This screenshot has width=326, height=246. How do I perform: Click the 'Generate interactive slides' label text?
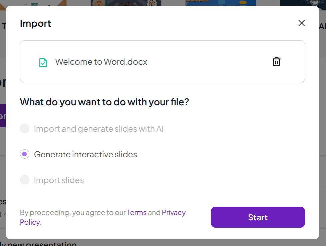[x=85, y=154]
